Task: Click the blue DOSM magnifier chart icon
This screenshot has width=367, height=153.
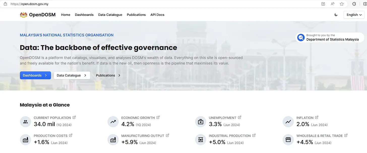Action: [x=301, y=38]
